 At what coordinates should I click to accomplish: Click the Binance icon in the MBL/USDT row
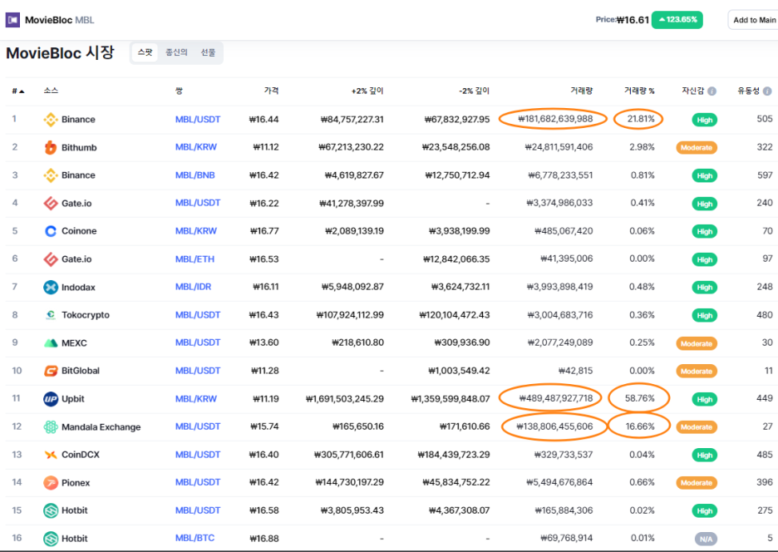[x=51, y=119]
